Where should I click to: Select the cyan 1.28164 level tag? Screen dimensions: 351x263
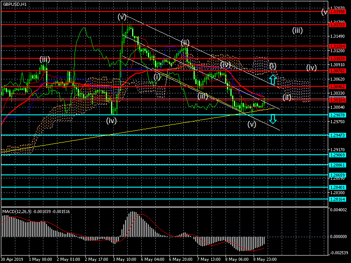[x=337, y=199]
